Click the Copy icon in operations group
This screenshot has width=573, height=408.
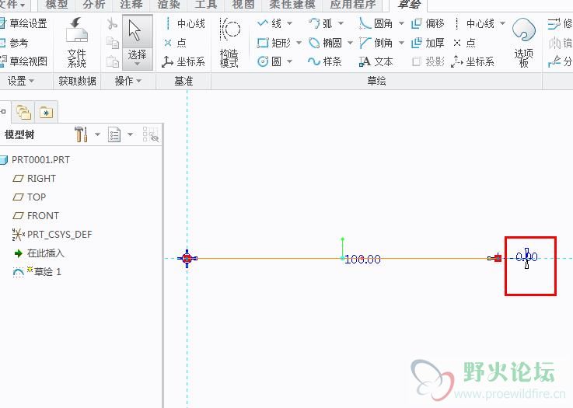pyautogui.click(x=113, y=43)
